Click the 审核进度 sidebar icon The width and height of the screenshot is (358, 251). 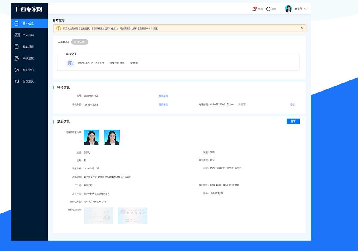[17, 58]
